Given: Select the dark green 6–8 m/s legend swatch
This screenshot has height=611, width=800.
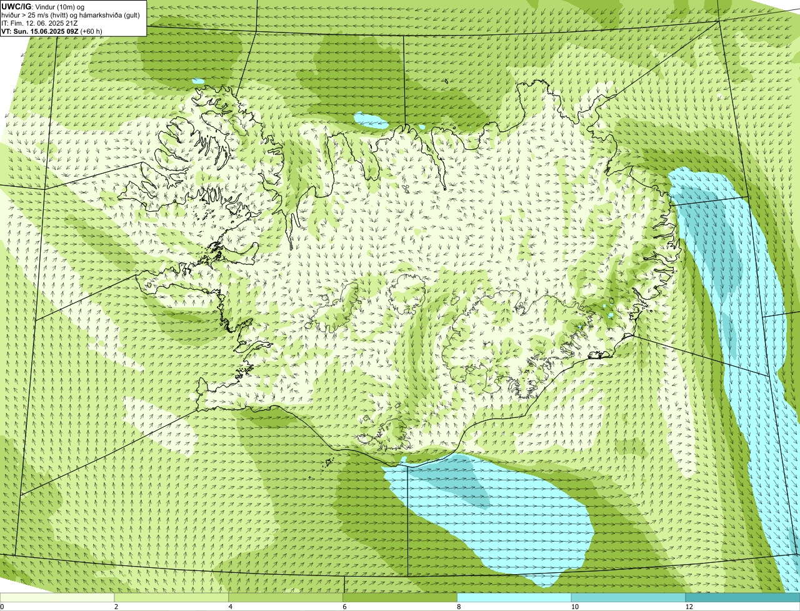Looking at the screenshot, I should (x=400, y=597).
